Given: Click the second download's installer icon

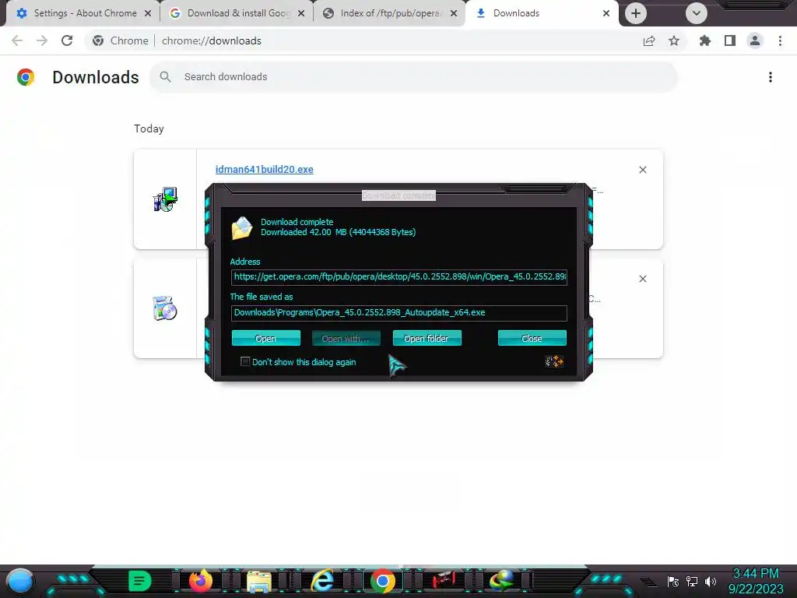Looking at the screenshot, I should coord(165,308).
